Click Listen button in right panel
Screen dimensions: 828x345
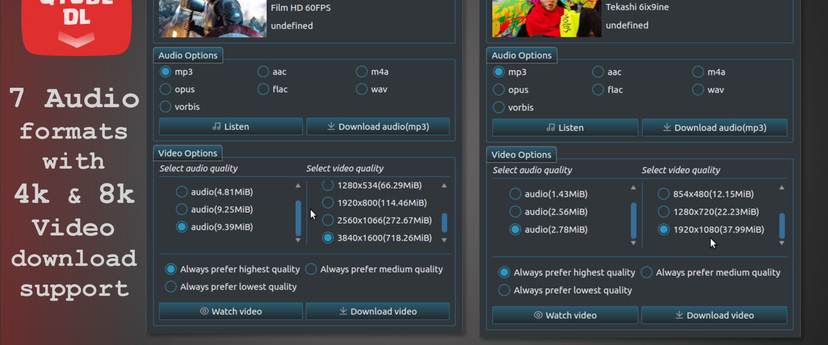coord(565,128)
